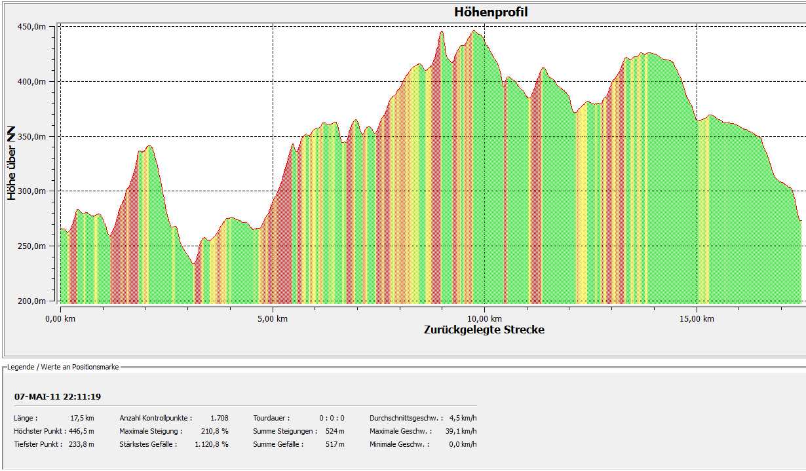Click the 'Zurückgelegte Strecke' axis label
Screen dimensions: 806x471
pyautogui.click(x=484, y=330)
